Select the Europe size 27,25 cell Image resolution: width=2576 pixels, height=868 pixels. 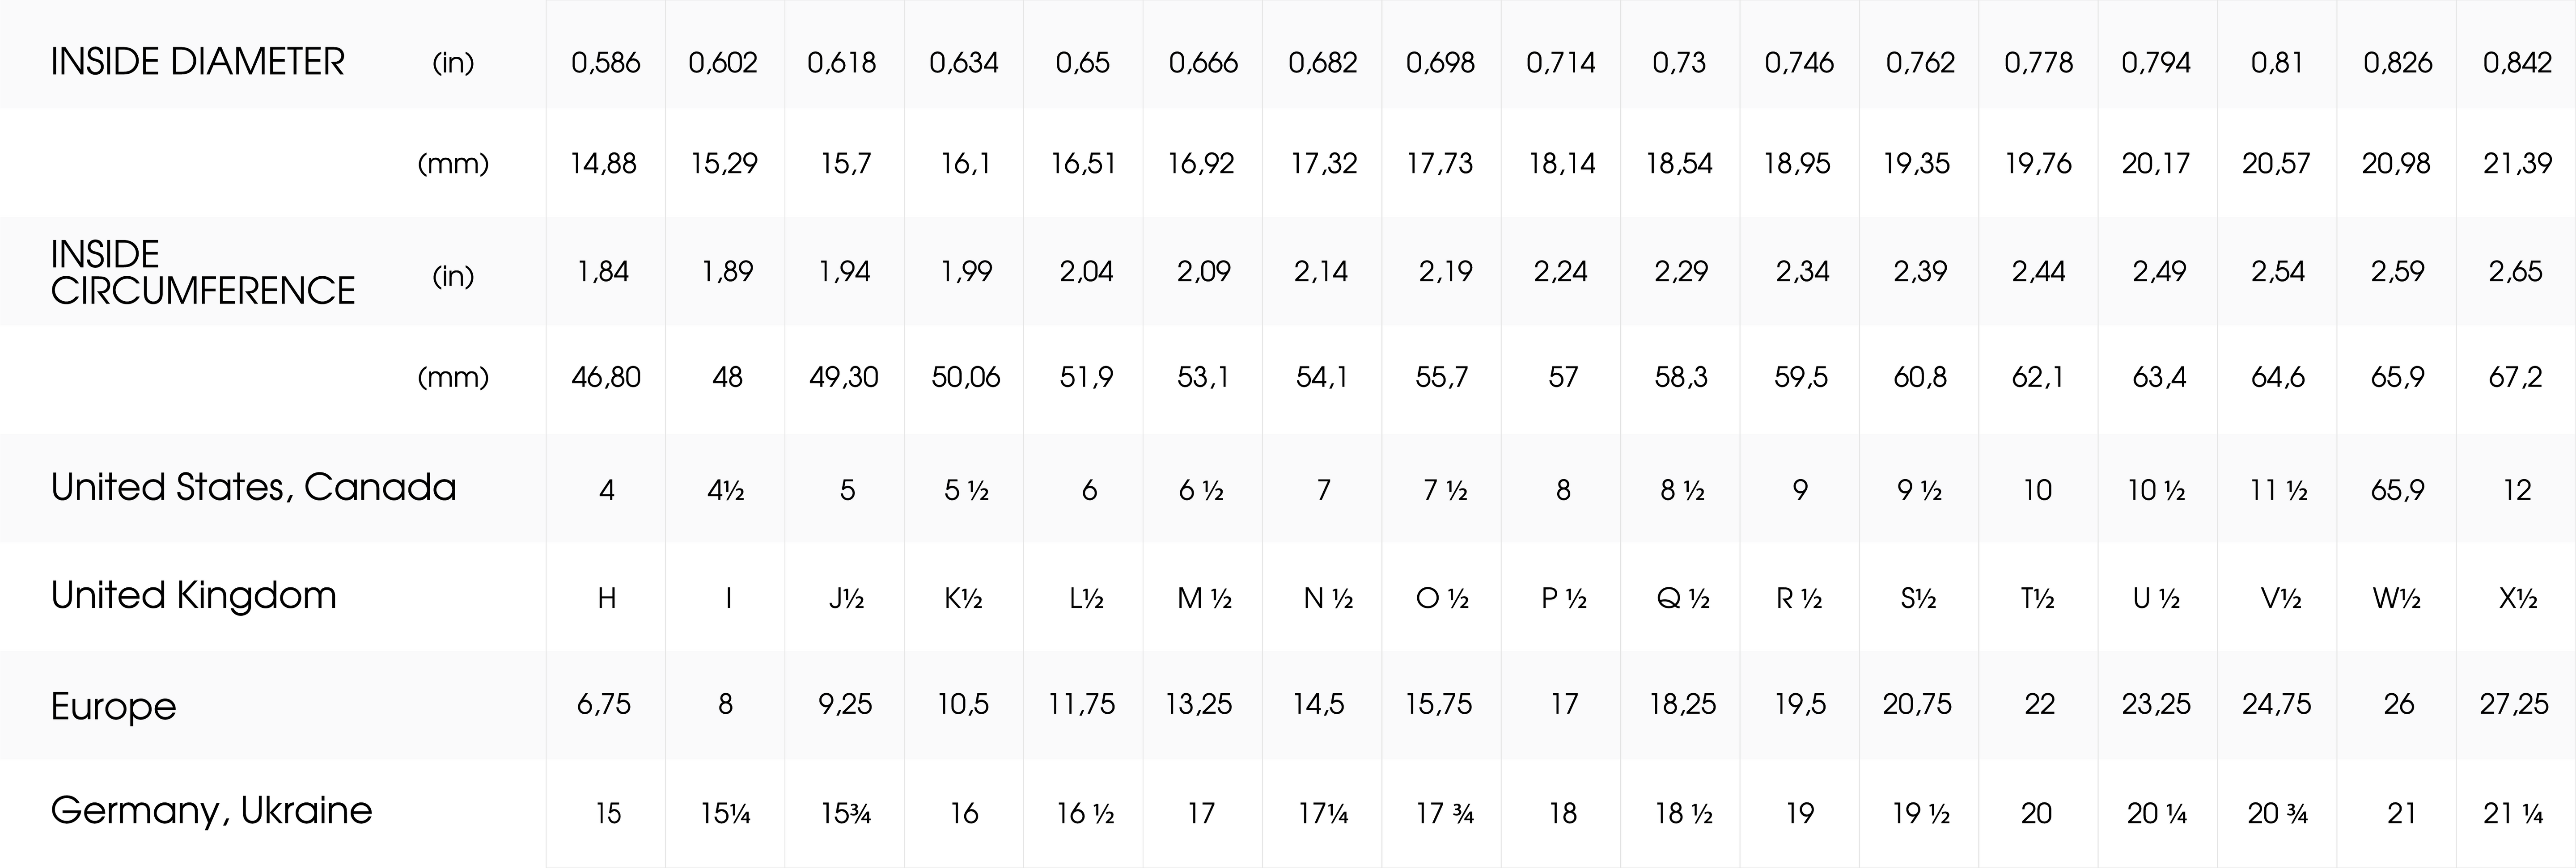coord(2514,704)
